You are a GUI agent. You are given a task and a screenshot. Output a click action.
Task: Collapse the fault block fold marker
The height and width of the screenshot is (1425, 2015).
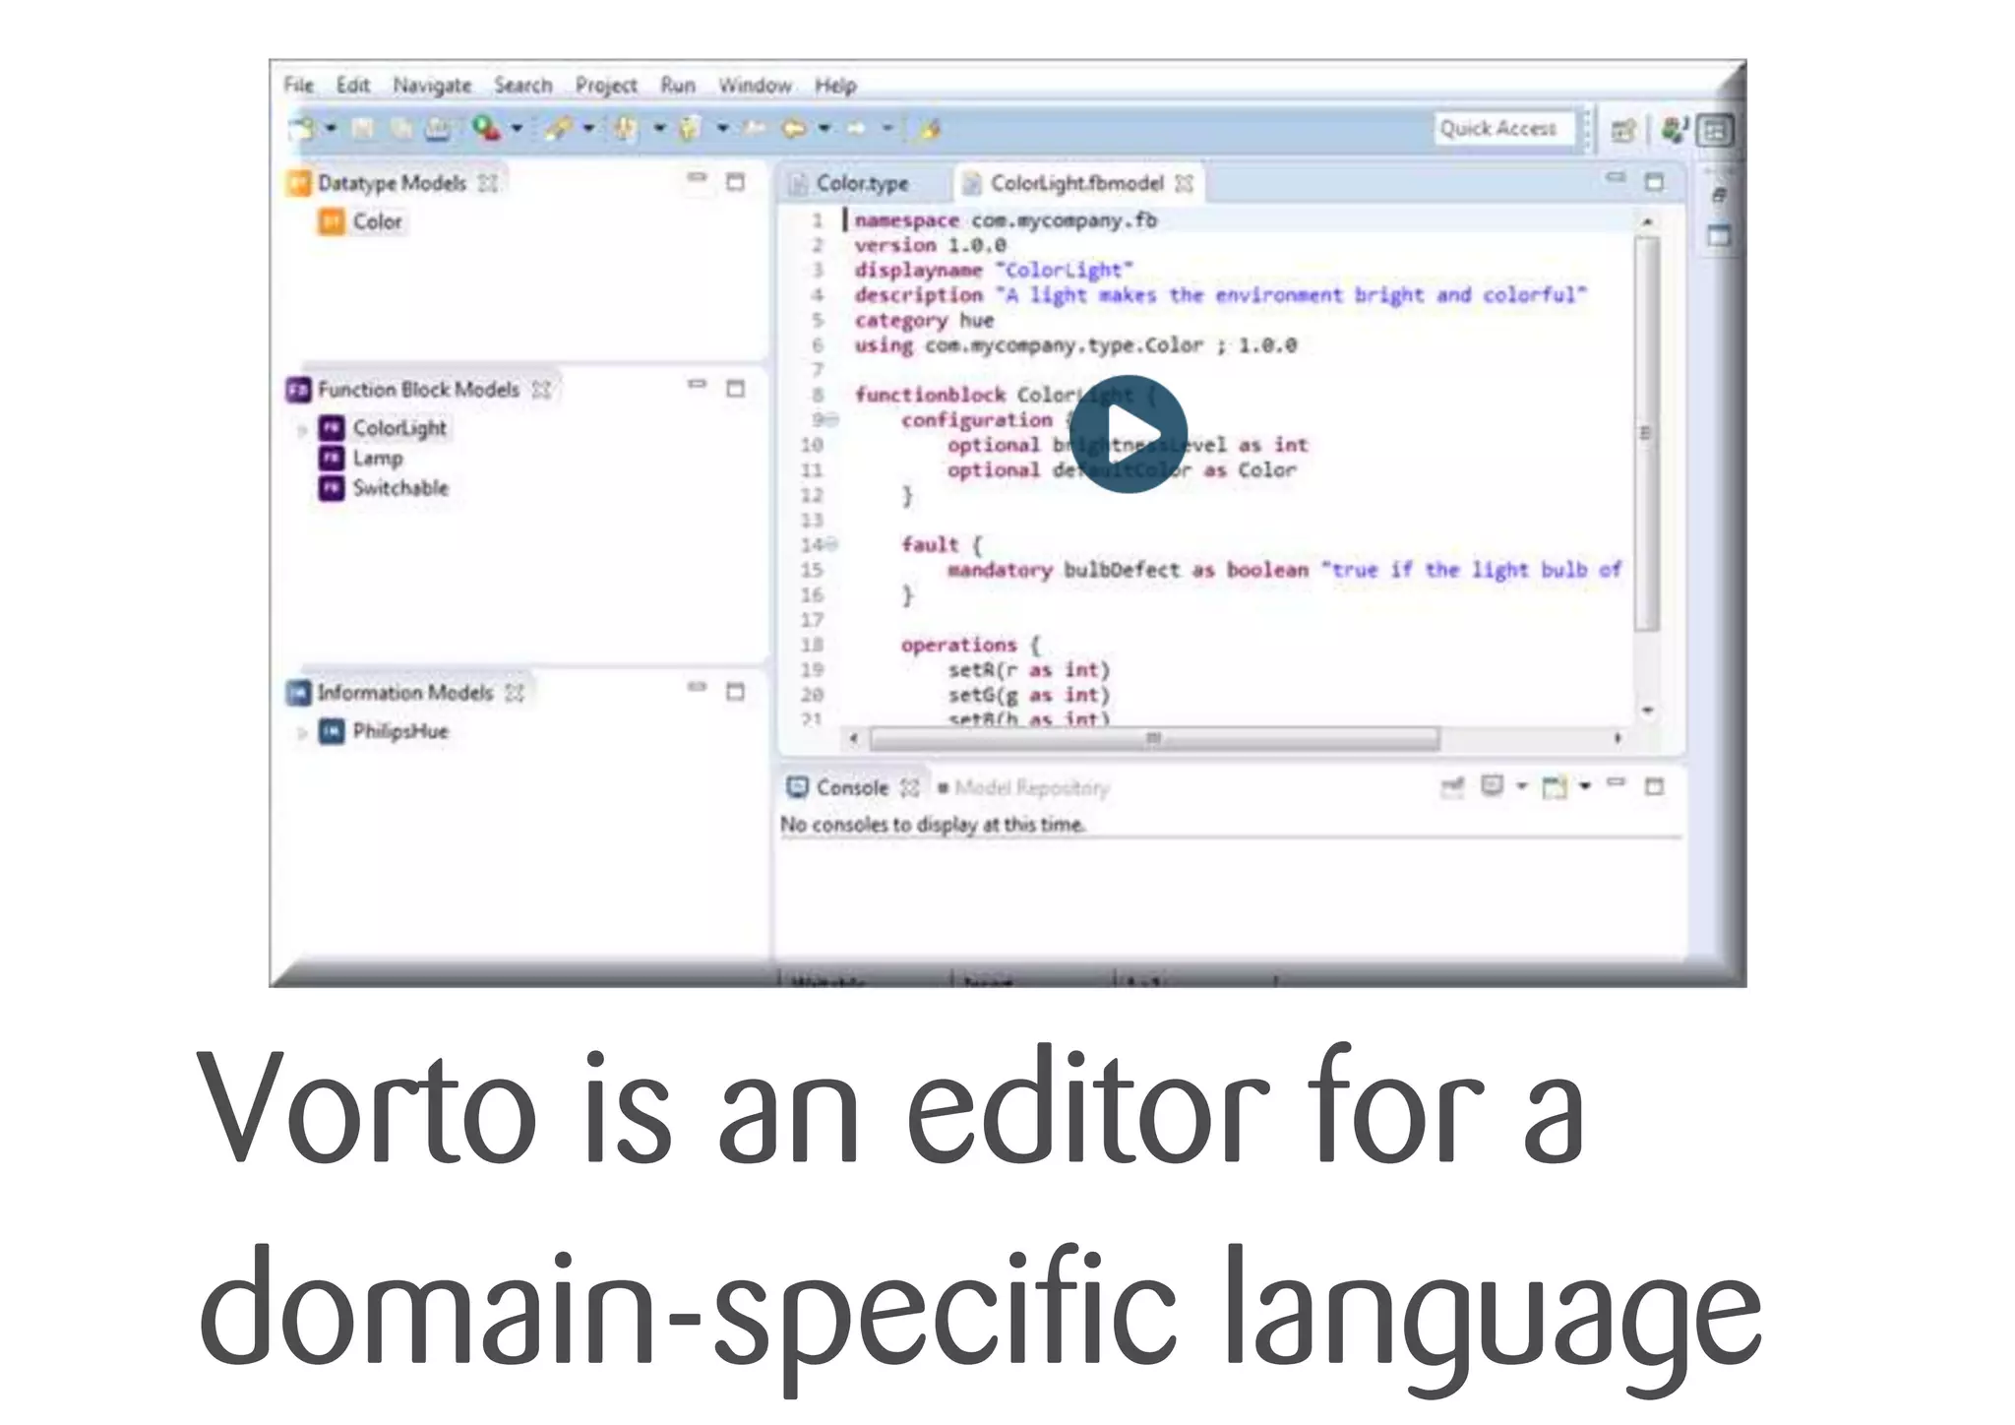click(832, 544)
